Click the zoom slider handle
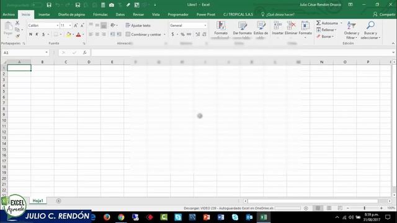 (364, 208)
